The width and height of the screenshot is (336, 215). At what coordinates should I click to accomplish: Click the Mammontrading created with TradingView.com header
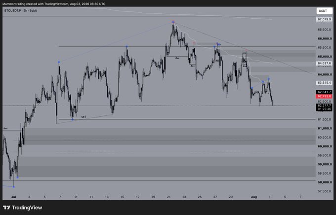pos(54,4)
